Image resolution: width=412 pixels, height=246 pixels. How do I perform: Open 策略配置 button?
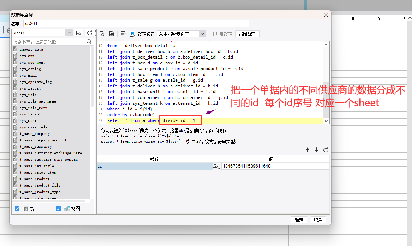[247, 34]
